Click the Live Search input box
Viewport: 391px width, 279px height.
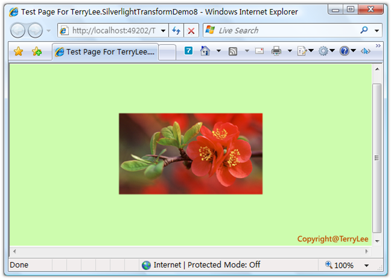pos(281,30)
